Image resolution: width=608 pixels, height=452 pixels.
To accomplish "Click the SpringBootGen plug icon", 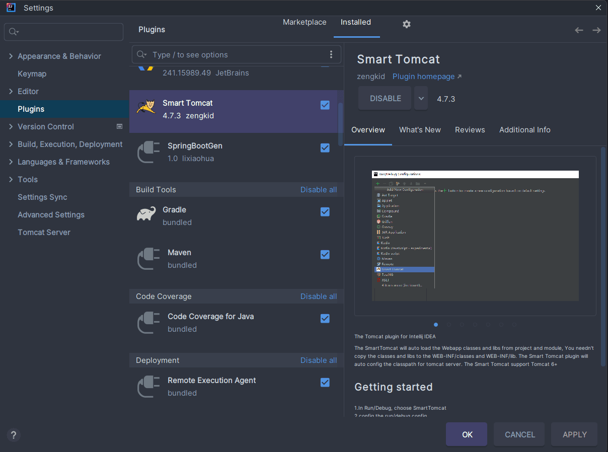I will click(x=148, y=152).
